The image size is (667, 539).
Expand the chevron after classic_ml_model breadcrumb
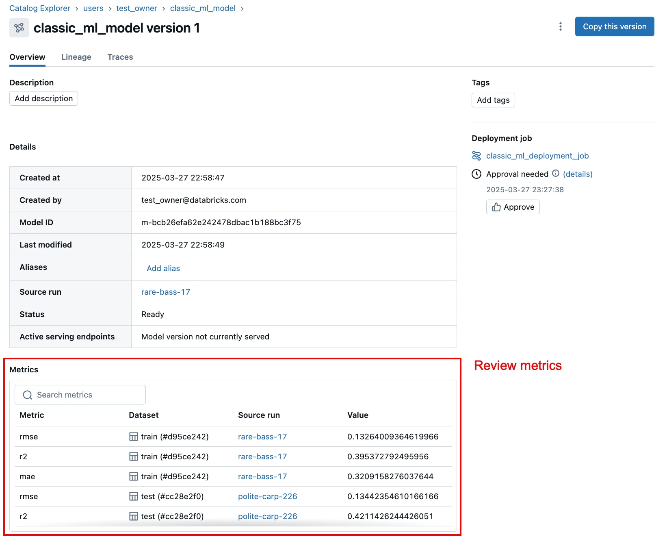point(242,8)
